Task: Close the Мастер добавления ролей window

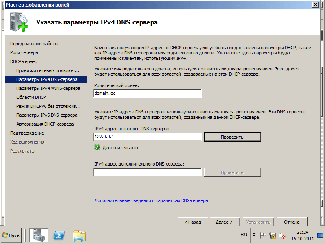Action: coord(315,4)
